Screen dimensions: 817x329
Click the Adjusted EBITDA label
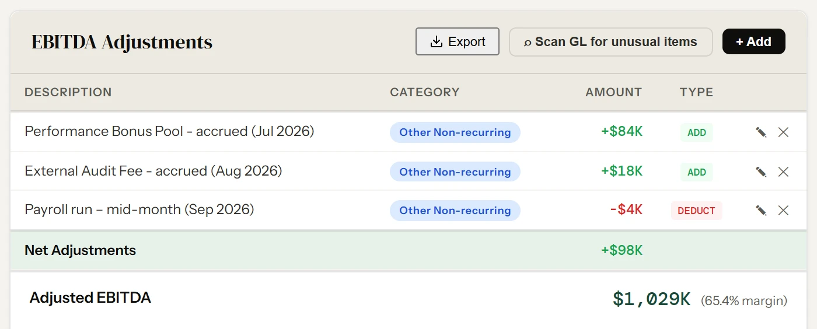[x=90, y=298]
